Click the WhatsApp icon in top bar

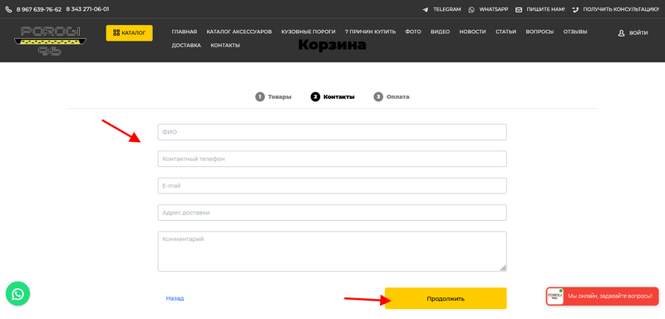coord(471,9)
